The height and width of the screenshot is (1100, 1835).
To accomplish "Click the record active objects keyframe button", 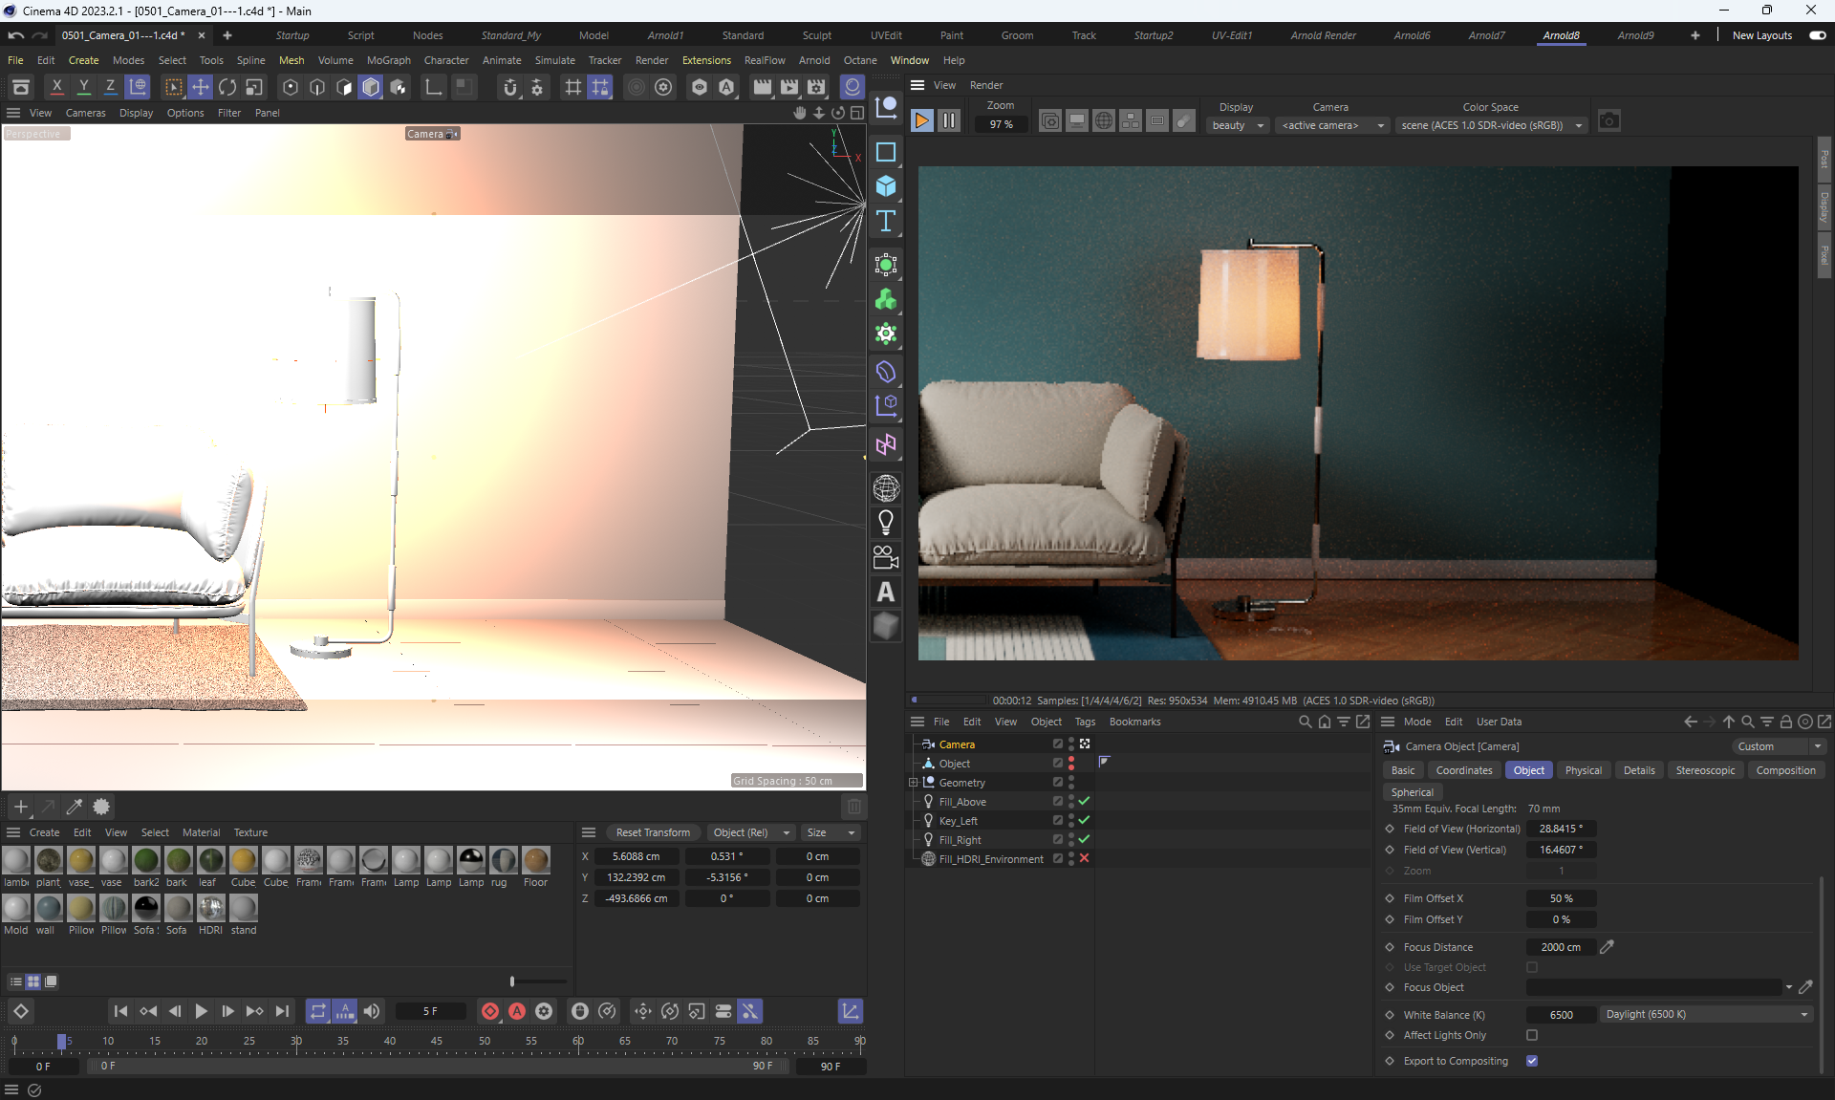I will tap(490, 1011).
